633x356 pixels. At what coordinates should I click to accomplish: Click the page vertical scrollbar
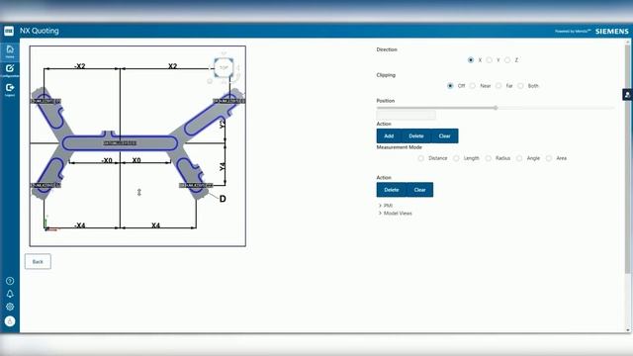click(x=627, y=159)
